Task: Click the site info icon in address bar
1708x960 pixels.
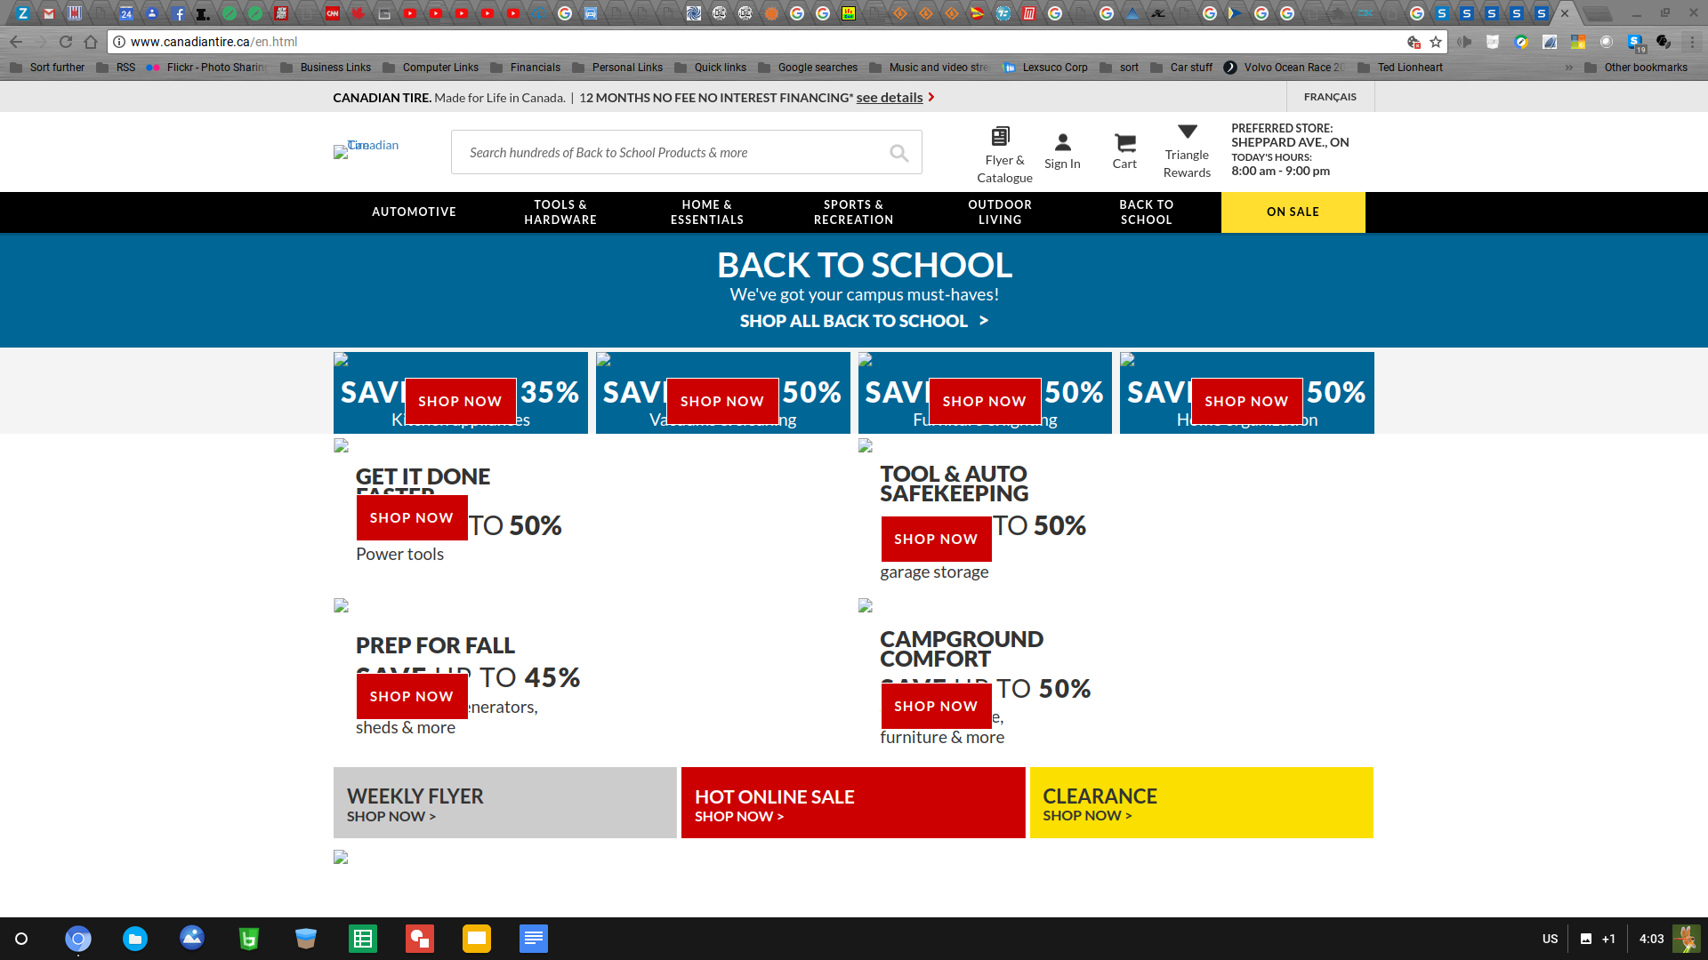Action: (119, 42)
